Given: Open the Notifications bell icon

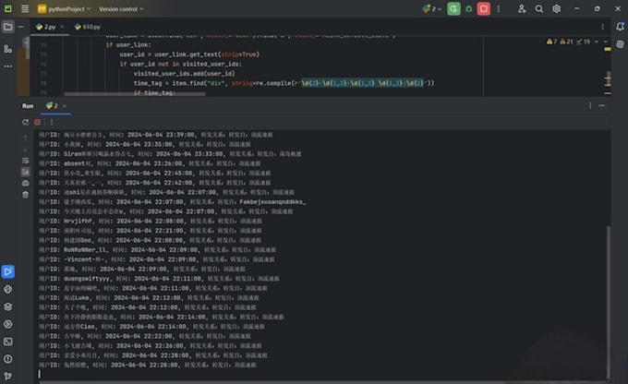Looking at the screenshot, I should point(620,27).
